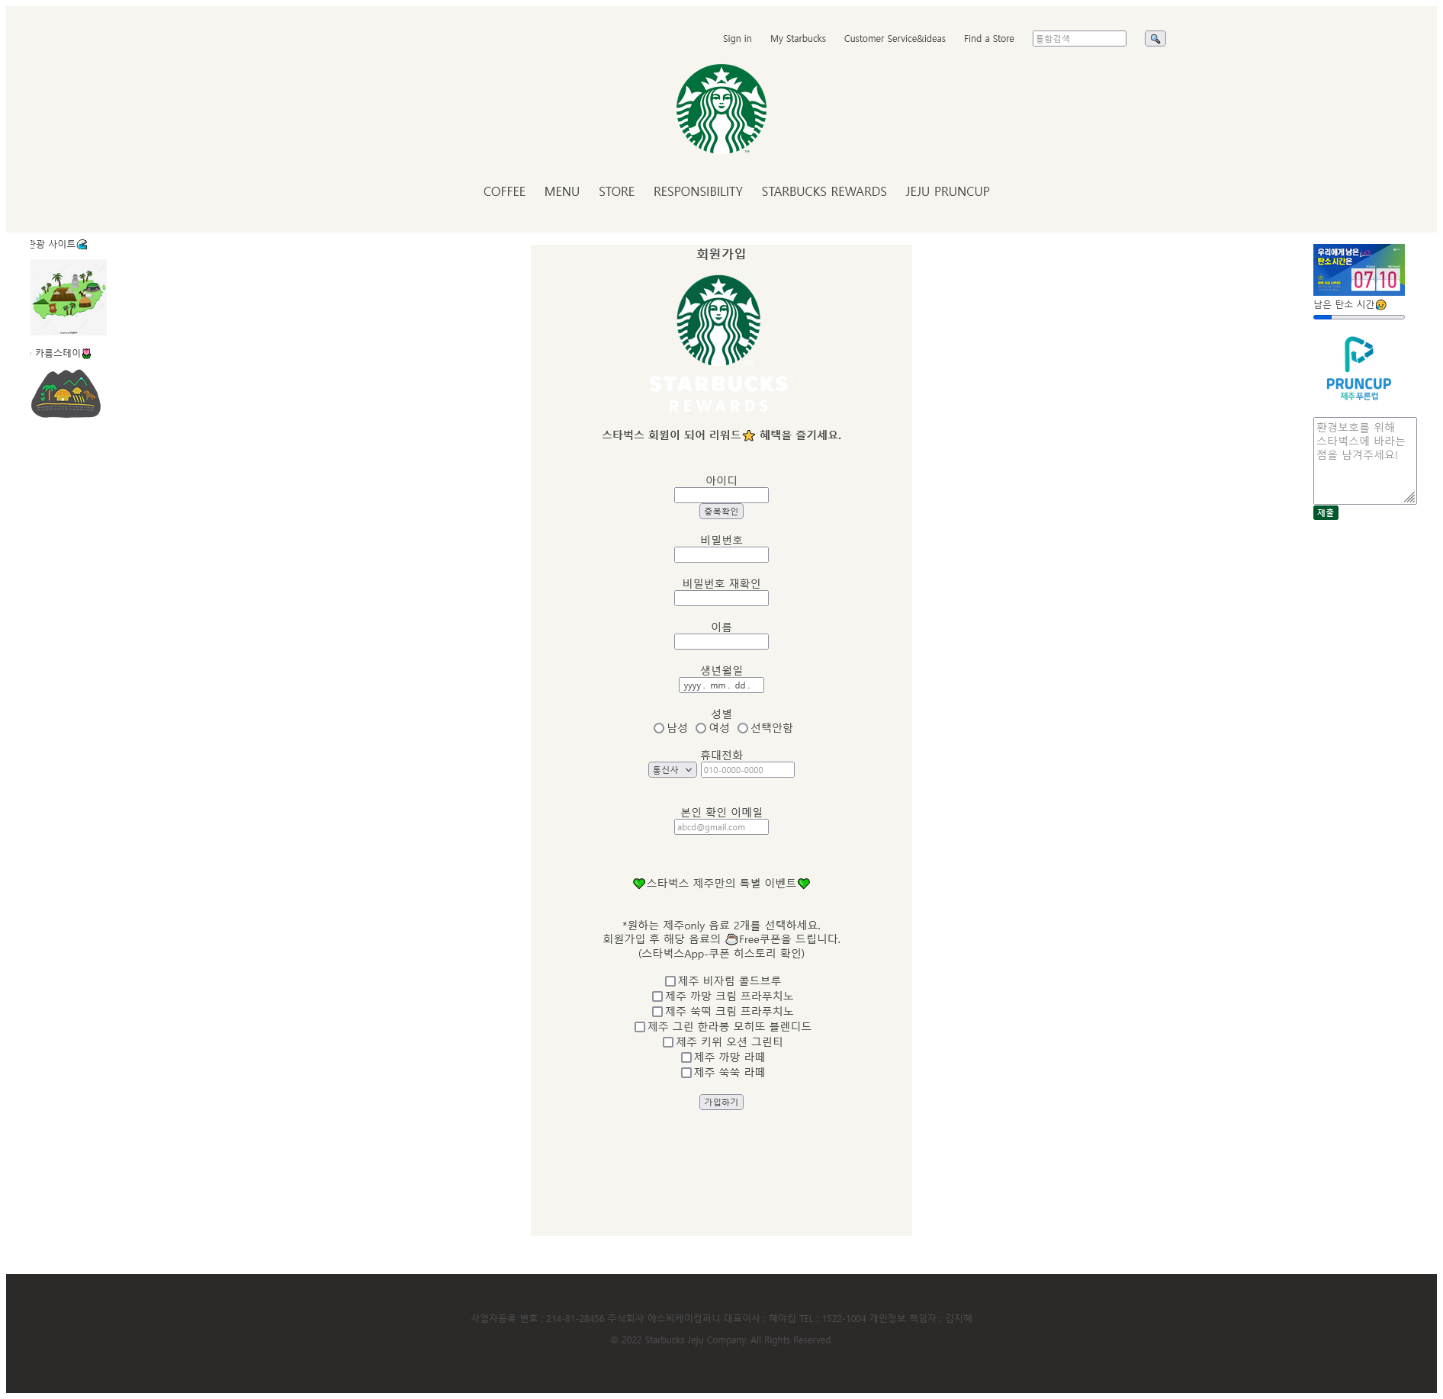Click the 비밀번호 input field
The height and width of the screenshot is (1399, 1443).
pyautogui.click(x=721, y=555)
